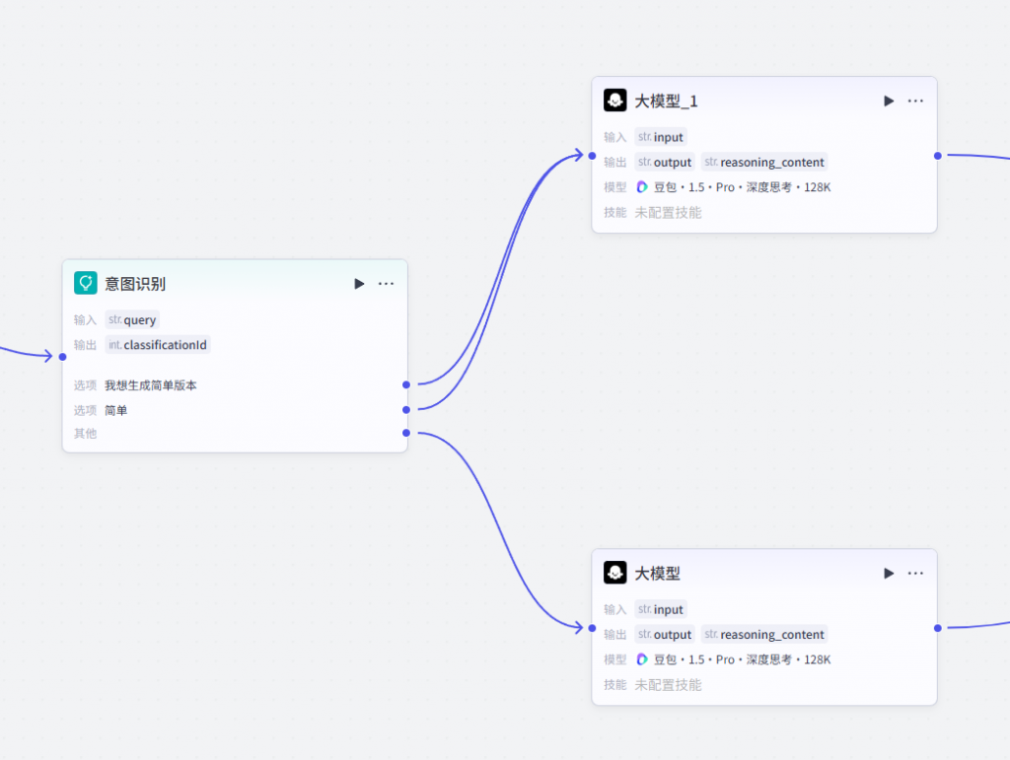
Task: Click input port of 意图识别 node
Action: coord(62,357)
